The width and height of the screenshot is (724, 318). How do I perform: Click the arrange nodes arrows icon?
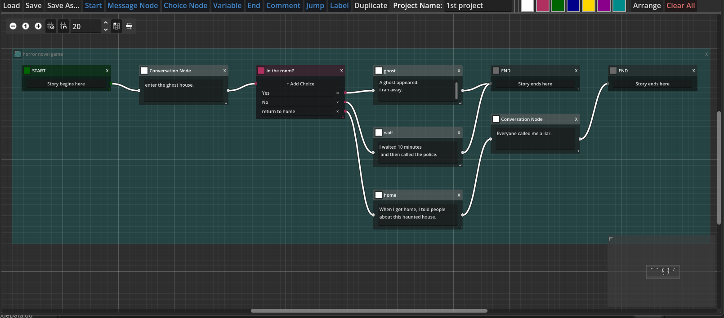[x=129, y=26]
